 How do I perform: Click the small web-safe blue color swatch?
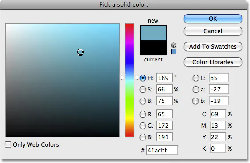click(174, 52)
